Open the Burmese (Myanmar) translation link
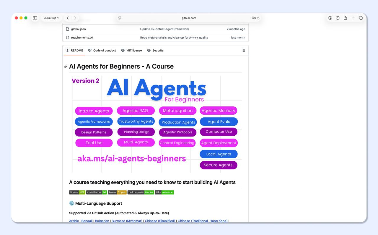The image size is (378, 235). coord(127,221)
